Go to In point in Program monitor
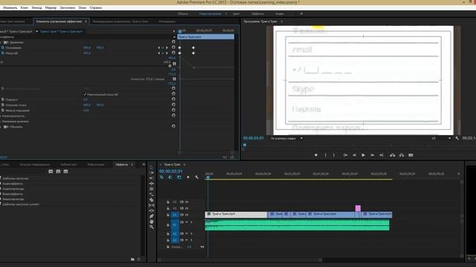Image resolution: width=476 pixels, height=267 pixels. pos(345,155)
